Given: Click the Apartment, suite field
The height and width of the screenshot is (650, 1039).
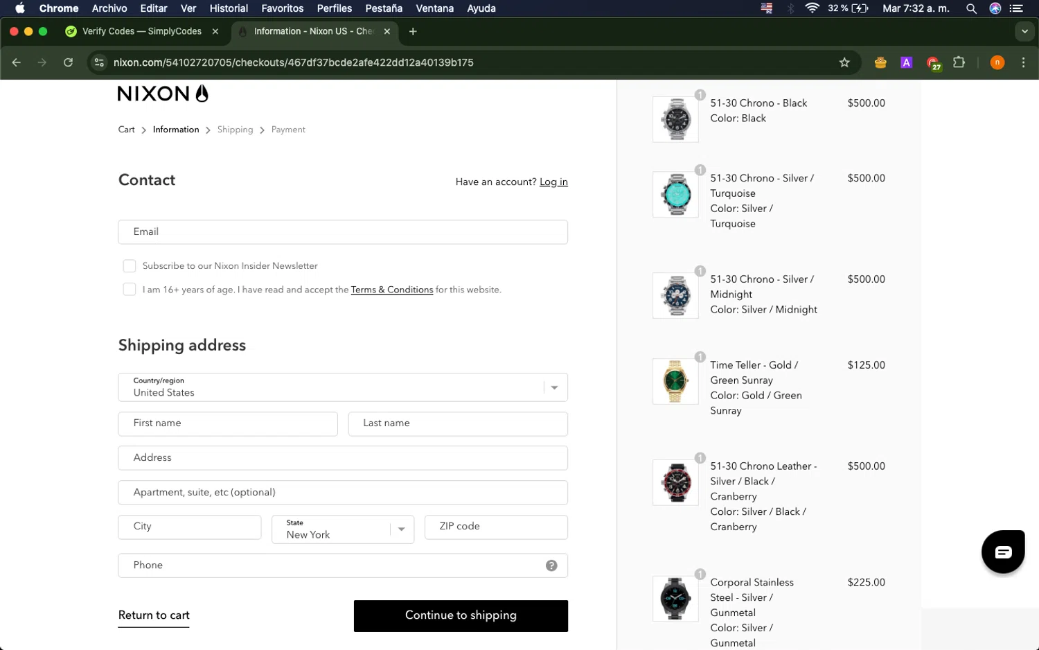Looking at the screenshot, I should point(343,493).
